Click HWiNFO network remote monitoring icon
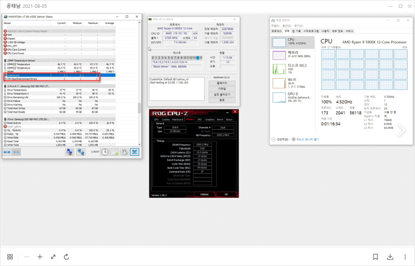This screenshot has width=415, height=266. (x=81, y=152)
